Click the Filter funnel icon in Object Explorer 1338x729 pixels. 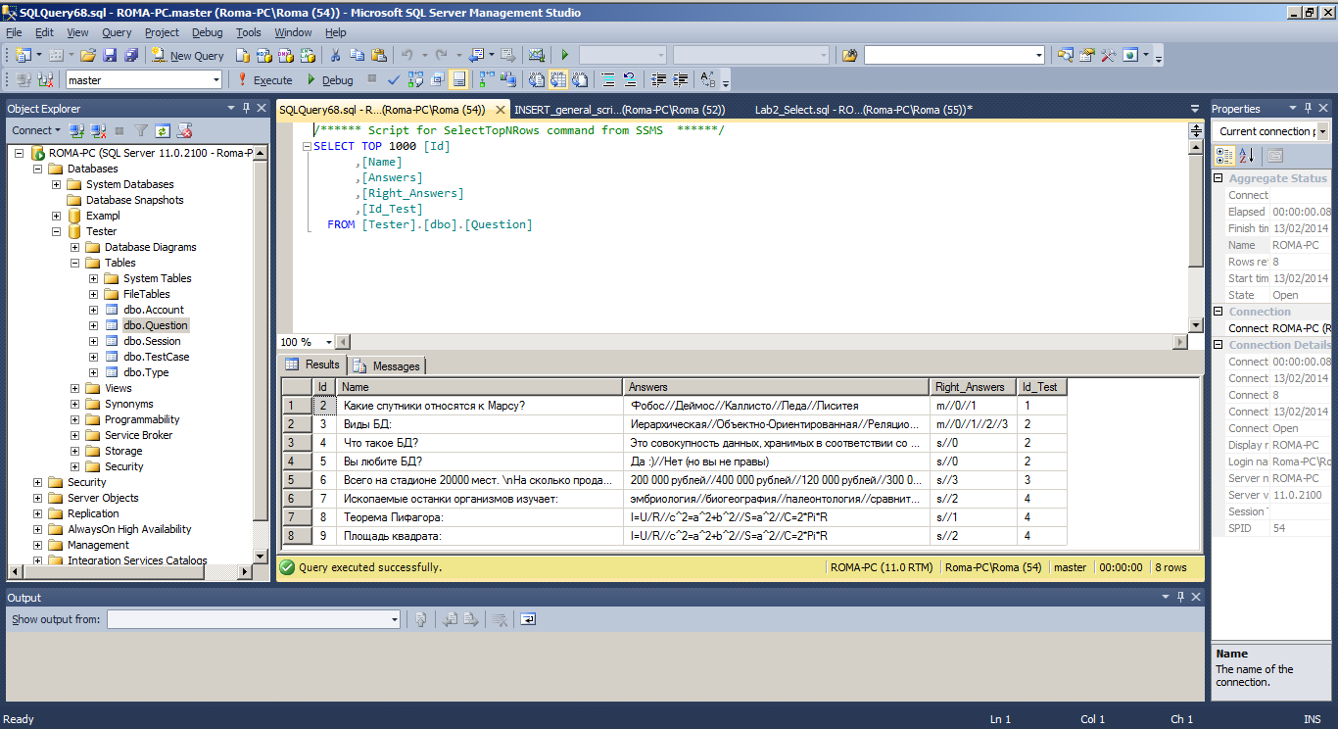141,130
